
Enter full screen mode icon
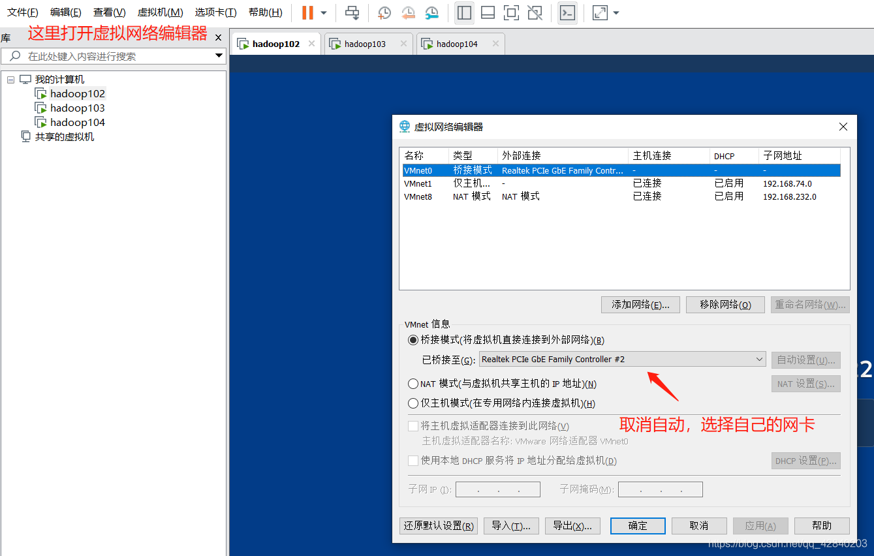tap(511, 12)
